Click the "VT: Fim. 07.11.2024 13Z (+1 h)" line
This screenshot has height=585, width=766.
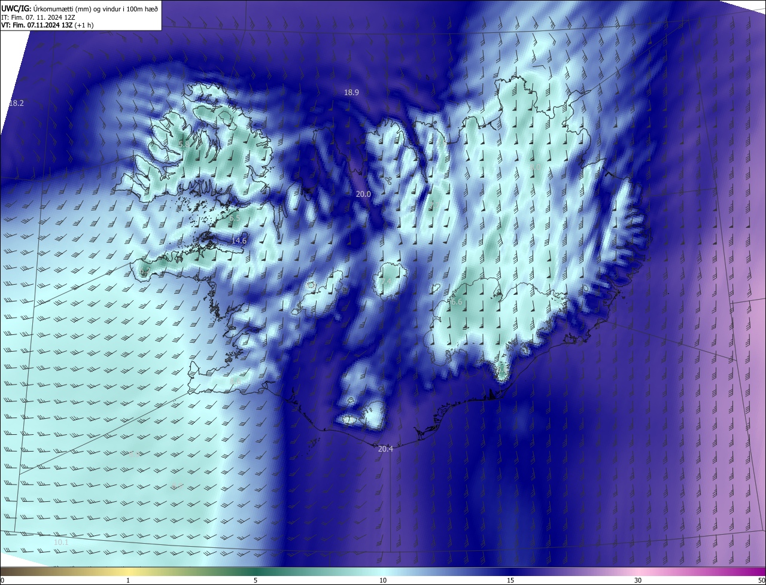pyautogui.click(x=47, y=25)
